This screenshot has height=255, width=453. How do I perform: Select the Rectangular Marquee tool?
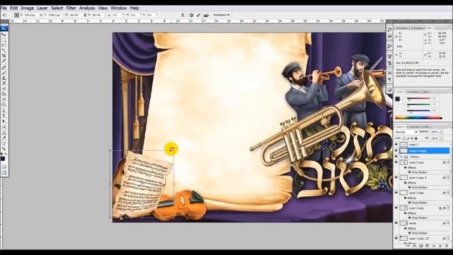coord(4,40)
